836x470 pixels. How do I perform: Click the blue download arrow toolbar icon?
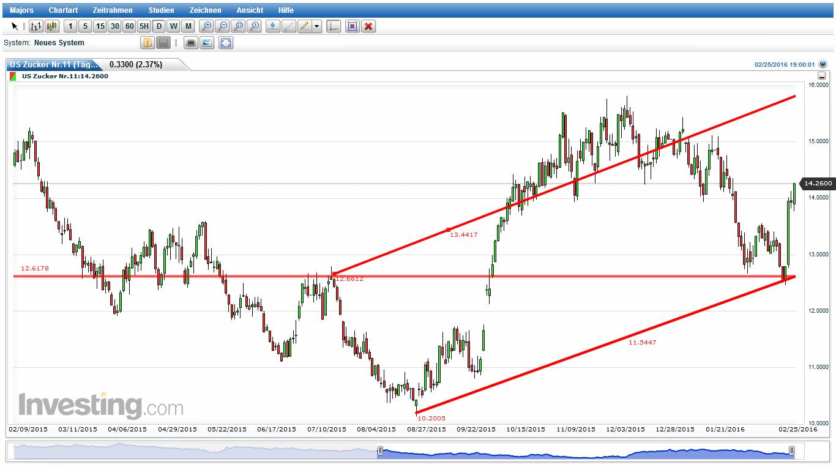(x=273, y=26)
